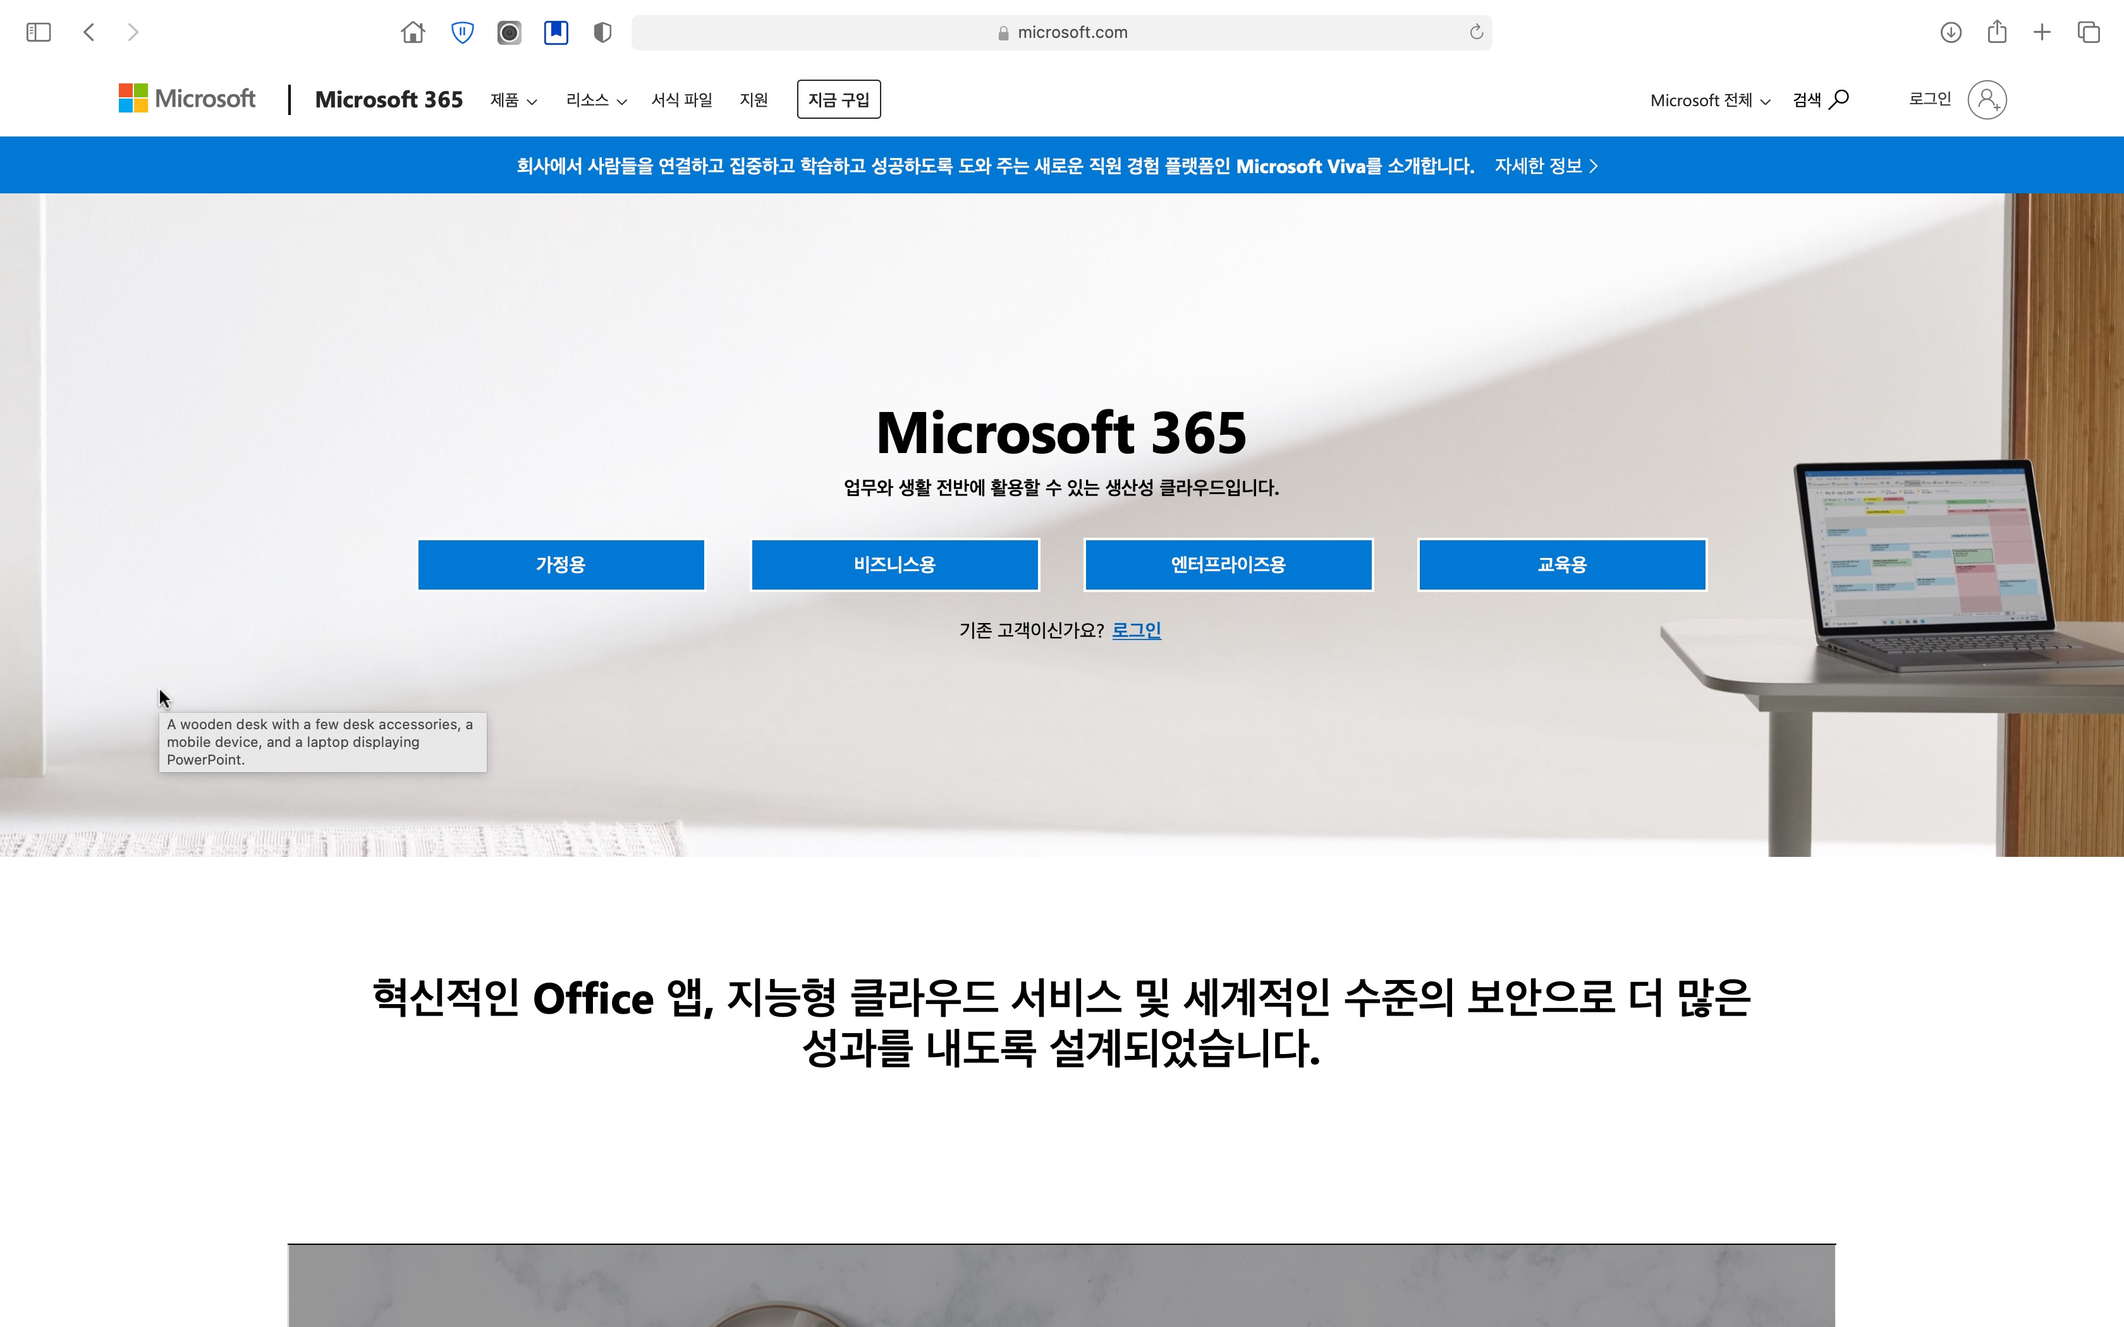Open the 자세한 정보 banner link
Viewport: 2124px width, 1327px height.
tap(1546, 166)
